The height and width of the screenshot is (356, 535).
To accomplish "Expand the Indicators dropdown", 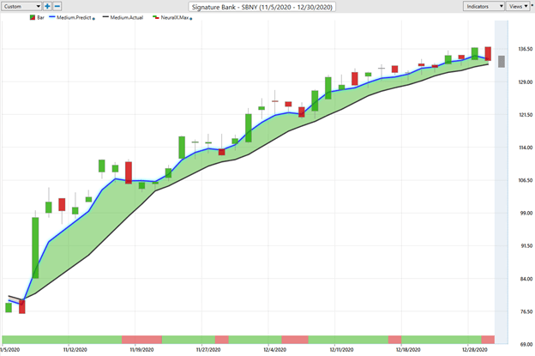I will [484, 6].
